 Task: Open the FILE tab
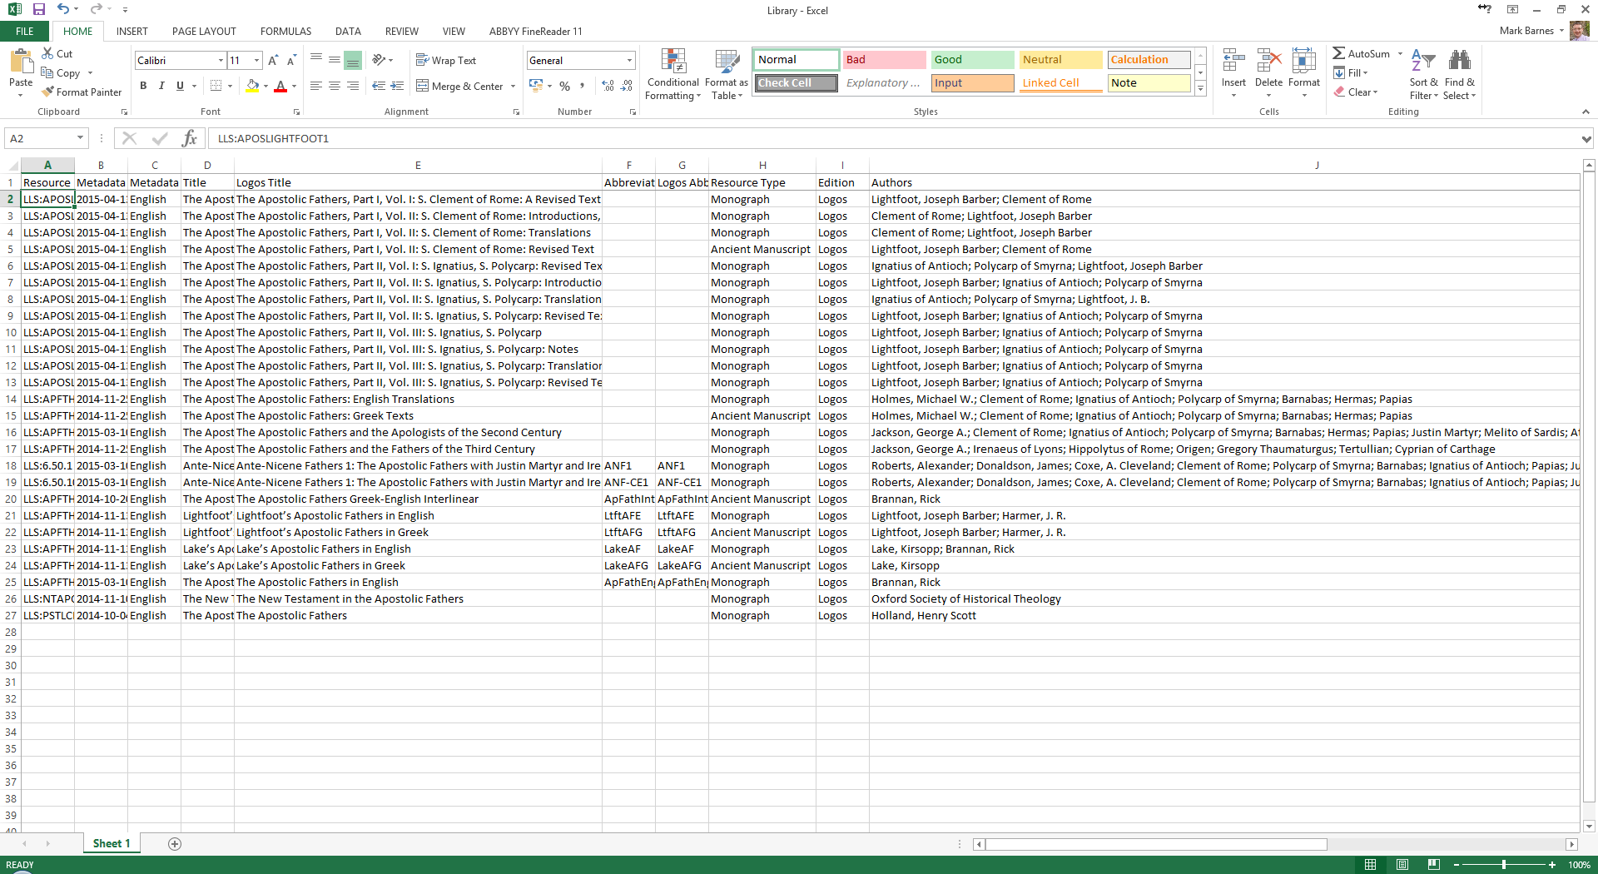25,32
